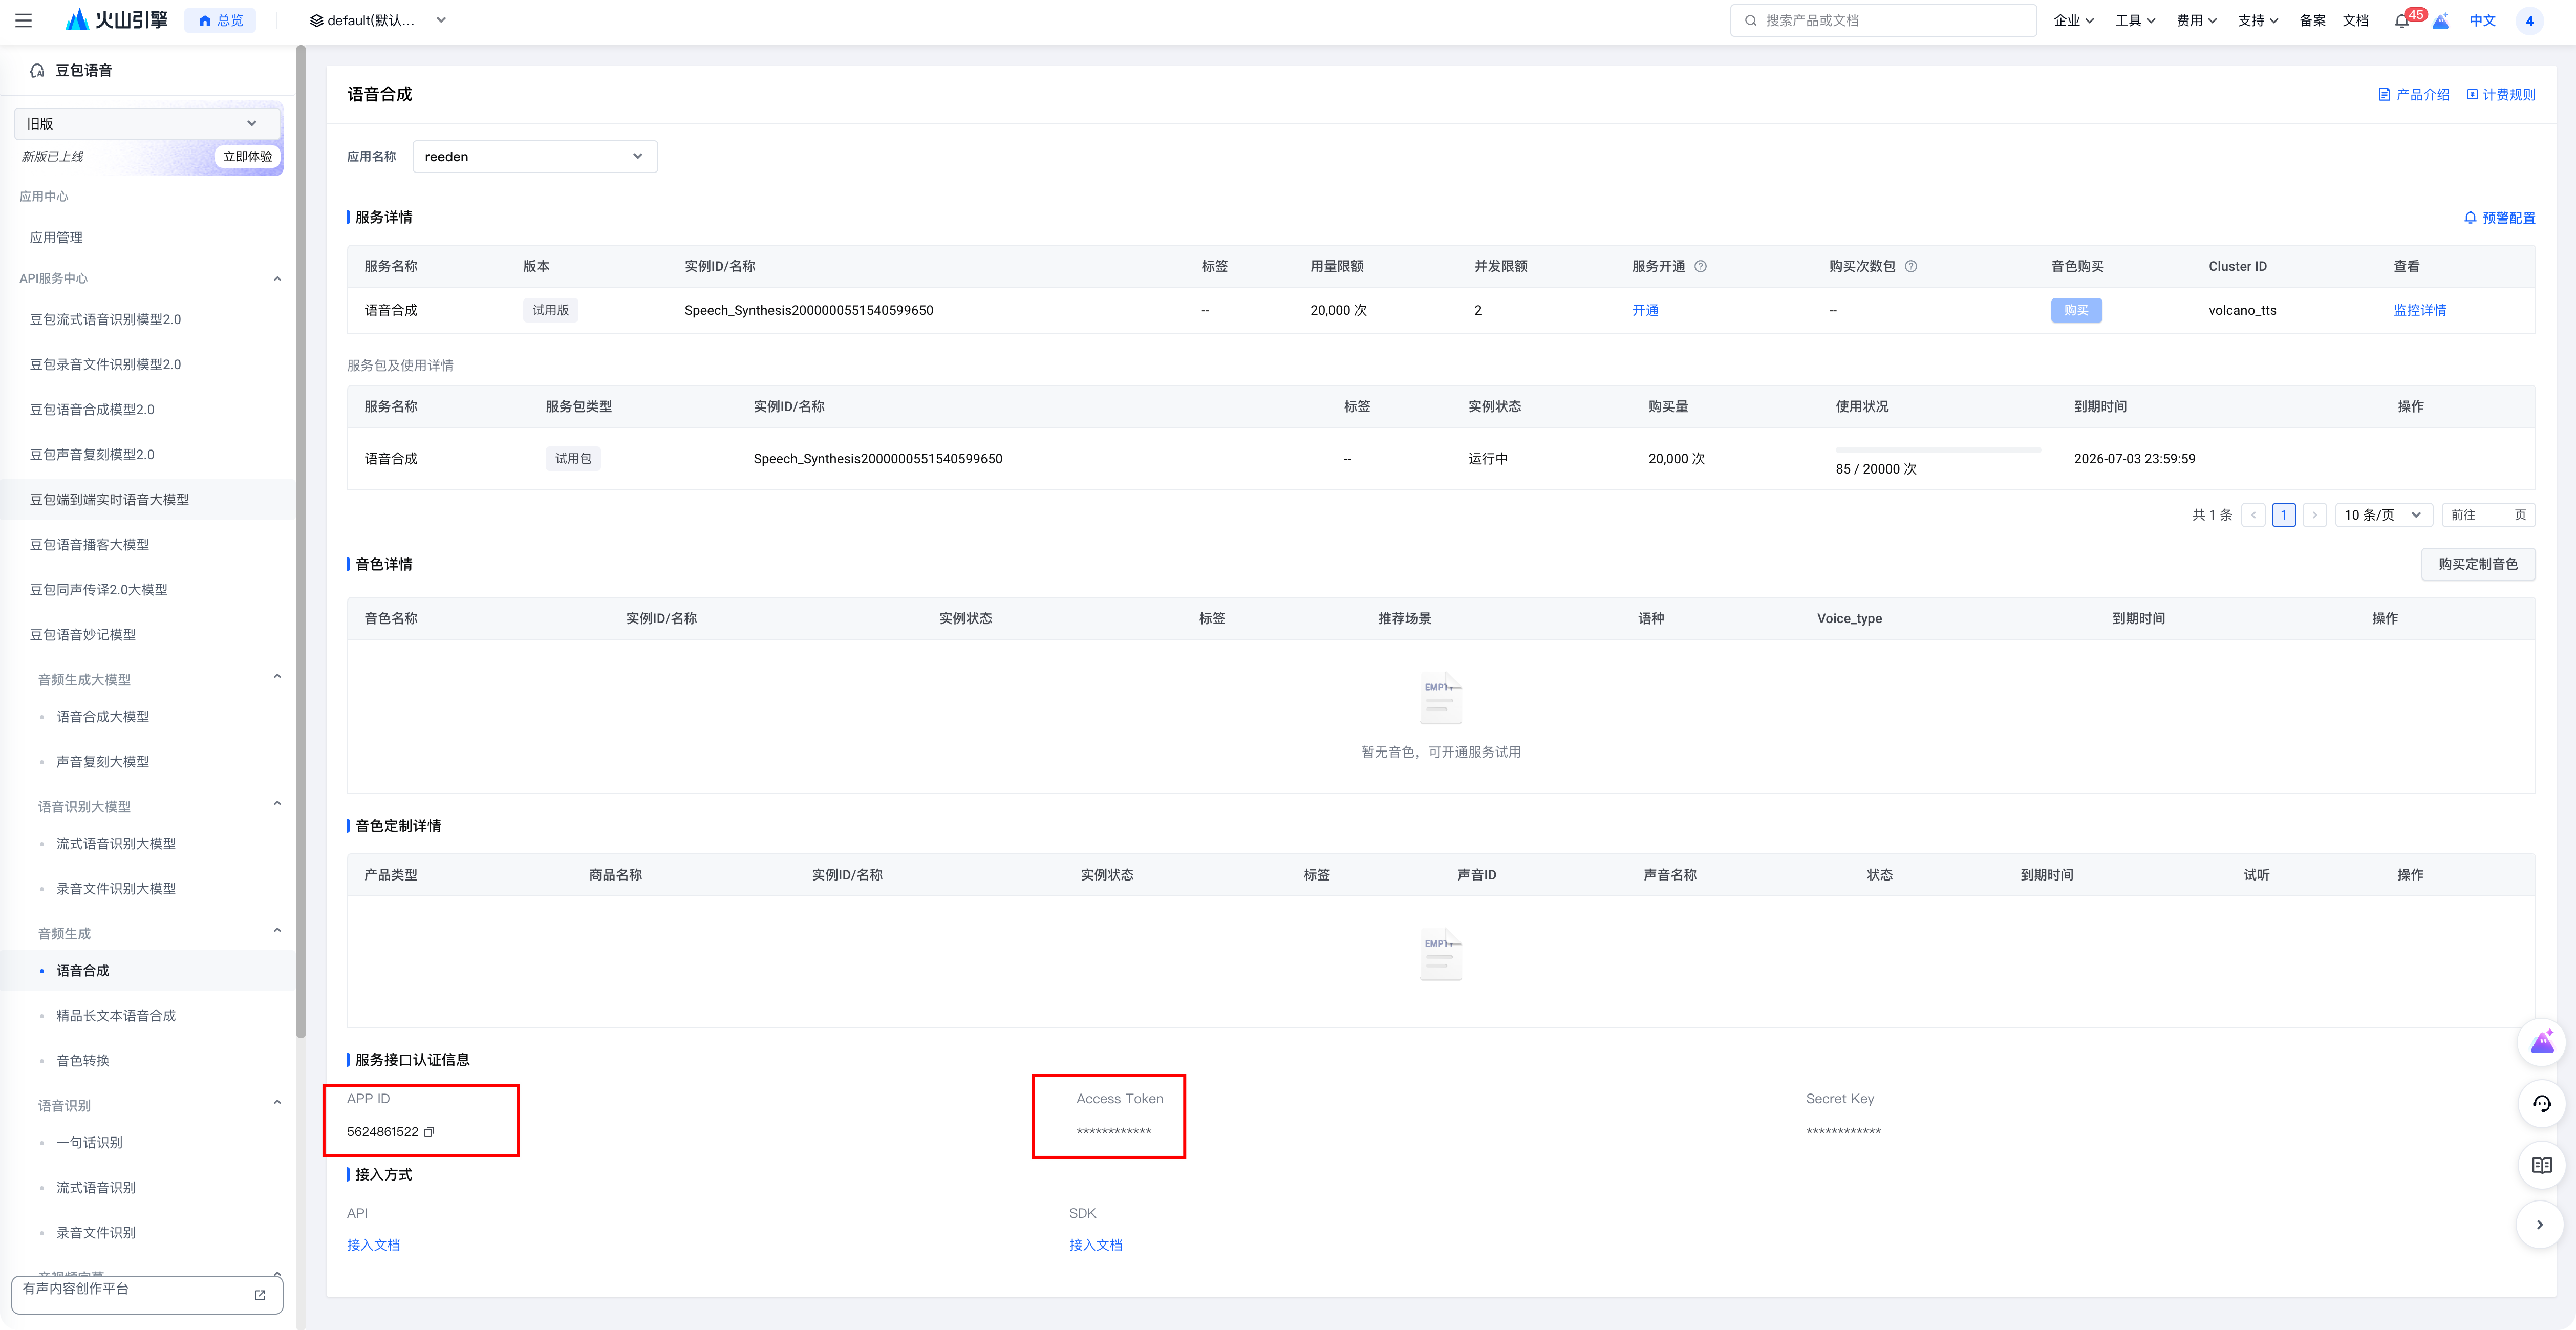Open the documentation book icon
This screenshot has width=2576, height=1330.
[x=2541, y=1165]
